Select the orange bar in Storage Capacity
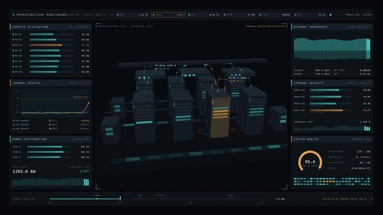The height and width of the screenshot is (215, 383). [326, 110]
